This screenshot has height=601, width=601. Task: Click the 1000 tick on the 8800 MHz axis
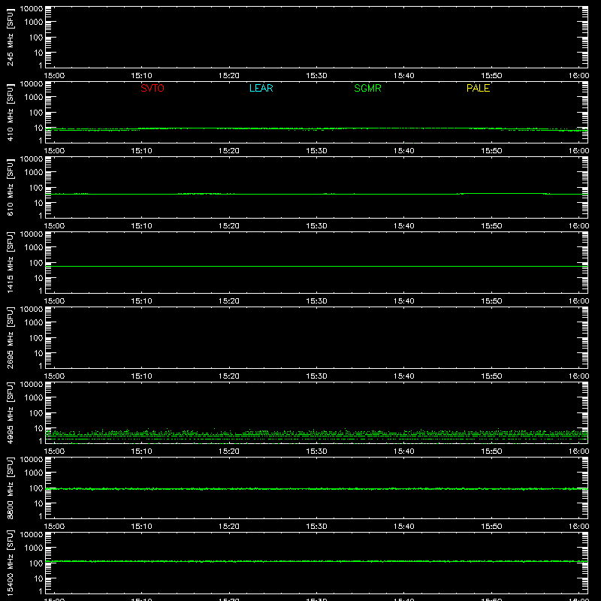pyautogui.click(x=34, y=473)
